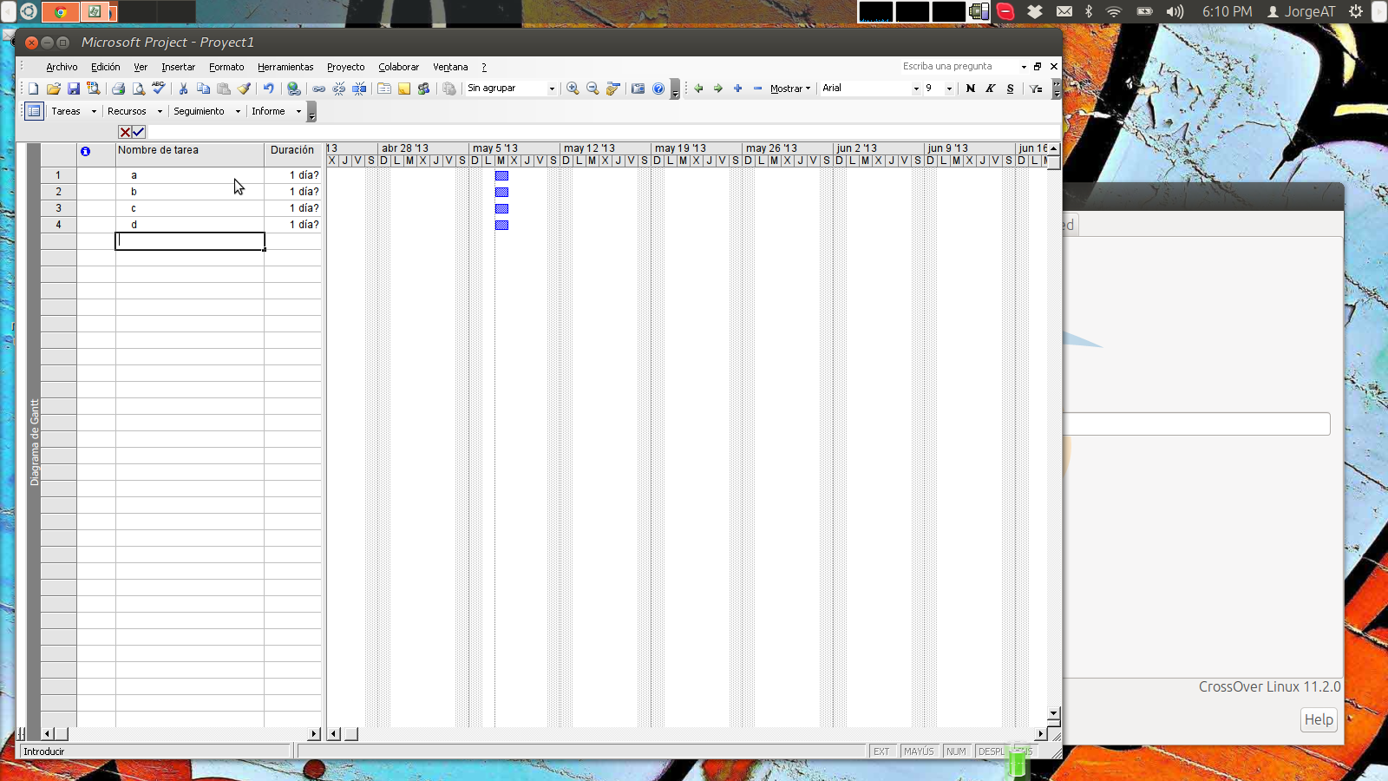Unlink the selected tasks
The width and height of the screenshot is (1388, 781).
(338, 88)
